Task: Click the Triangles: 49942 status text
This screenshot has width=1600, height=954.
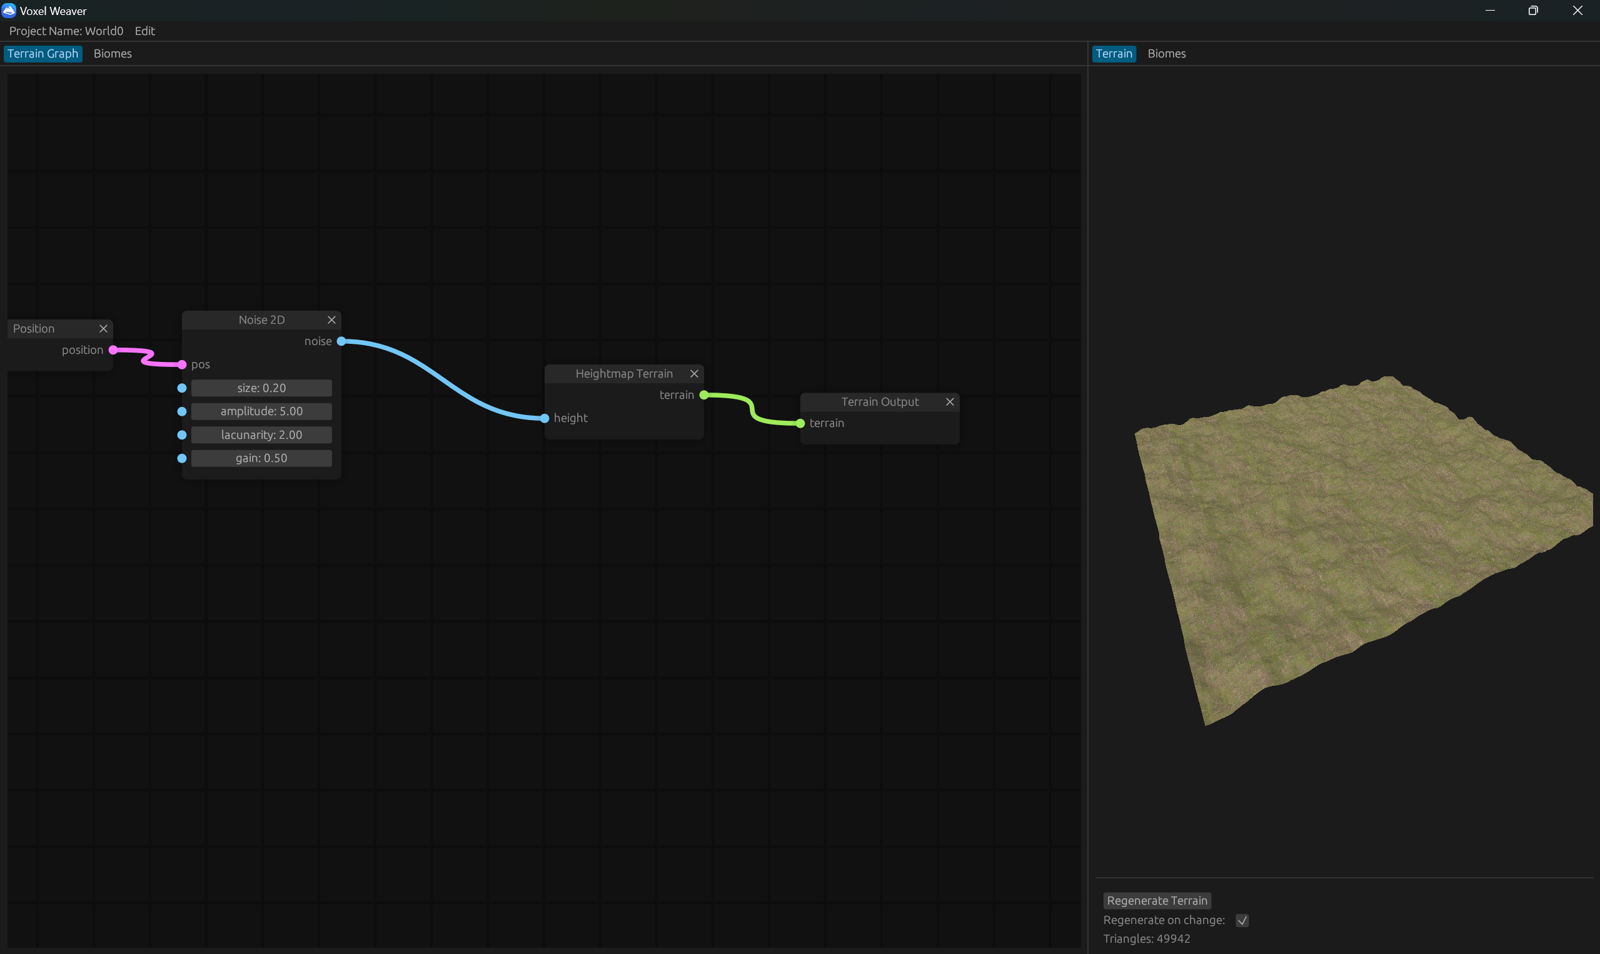Action: [1147, 939]
